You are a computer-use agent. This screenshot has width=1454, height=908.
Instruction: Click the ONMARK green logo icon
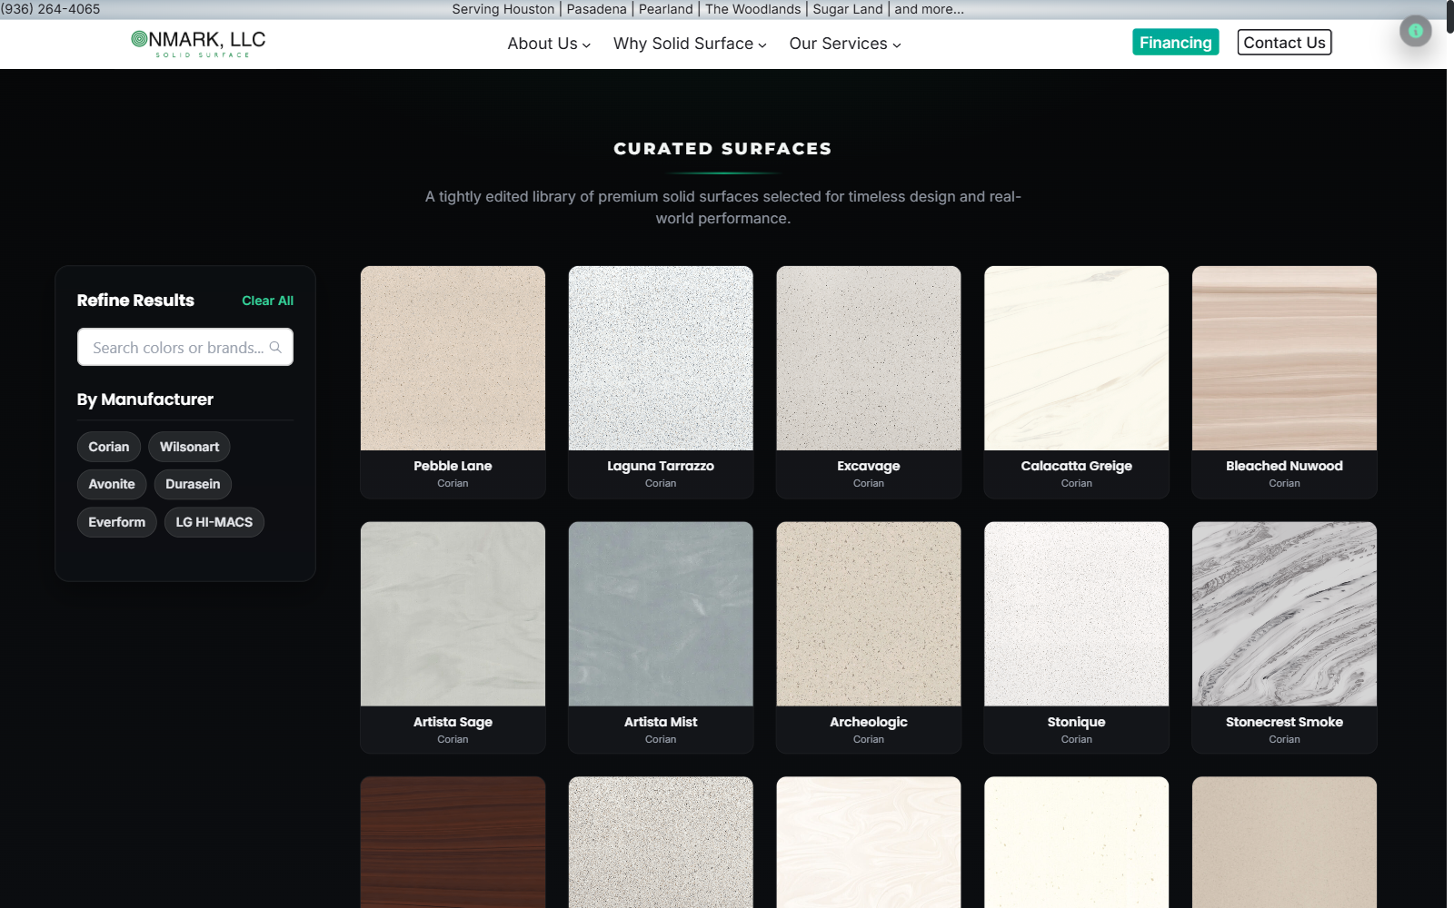point(138,38)
